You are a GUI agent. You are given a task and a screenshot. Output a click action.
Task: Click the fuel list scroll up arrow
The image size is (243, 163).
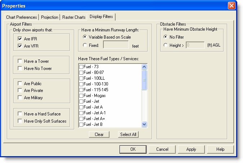pos(144,67)
